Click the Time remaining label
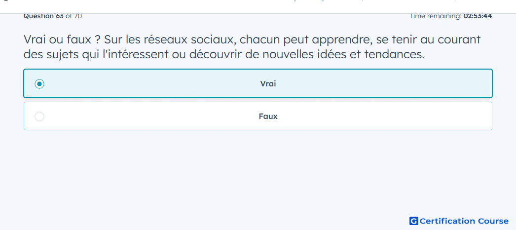 (436, 16)
